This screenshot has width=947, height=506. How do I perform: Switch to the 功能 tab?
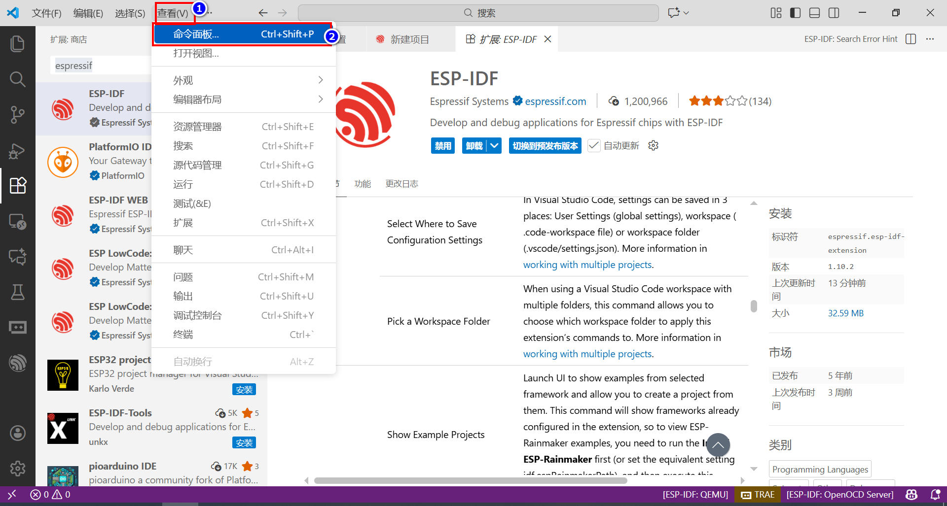(363, 184)
